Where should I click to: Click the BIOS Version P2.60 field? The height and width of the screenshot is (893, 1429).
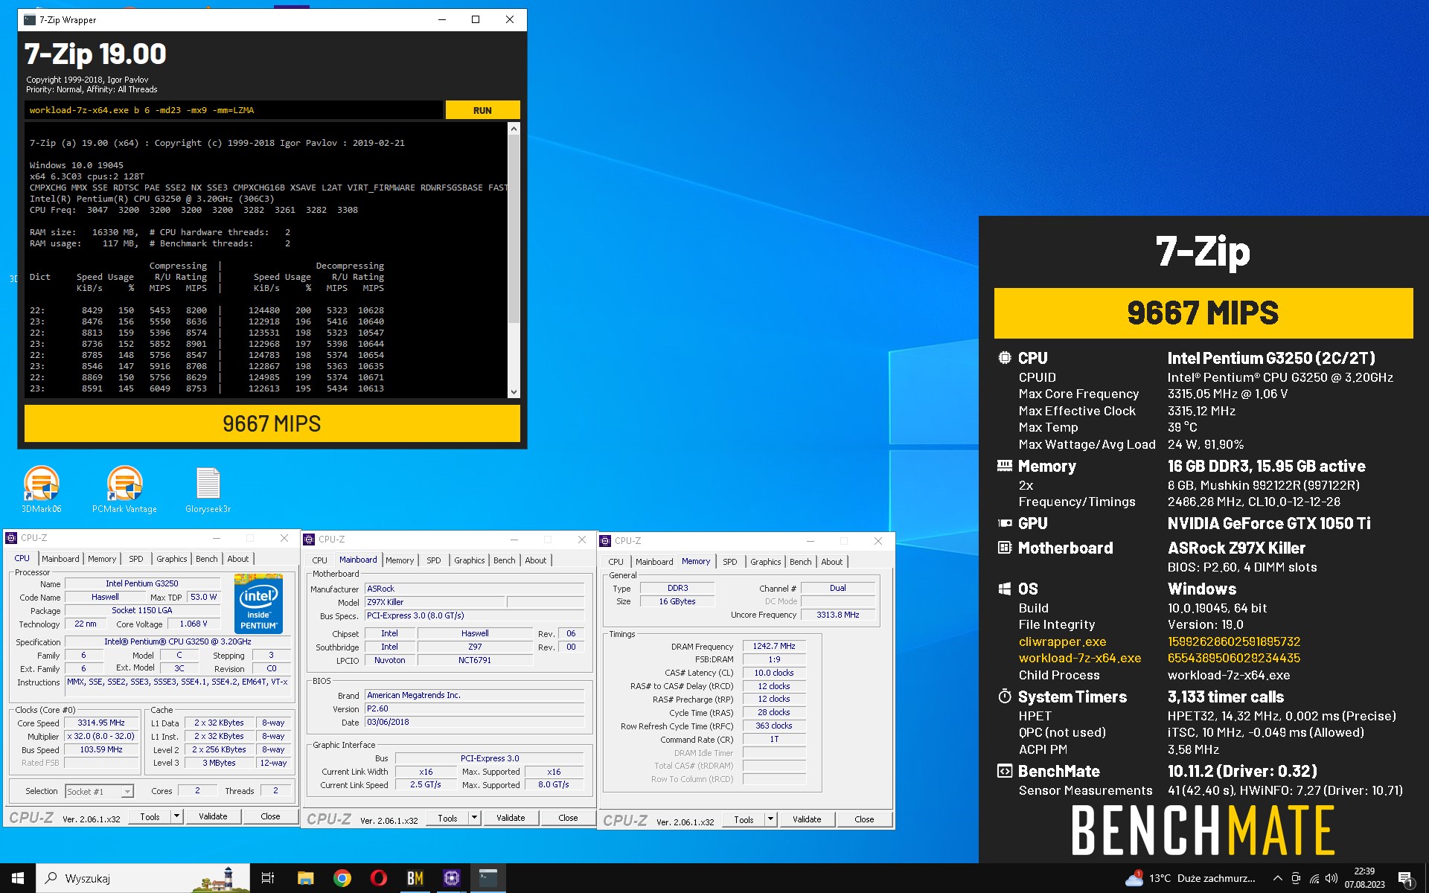475,708
